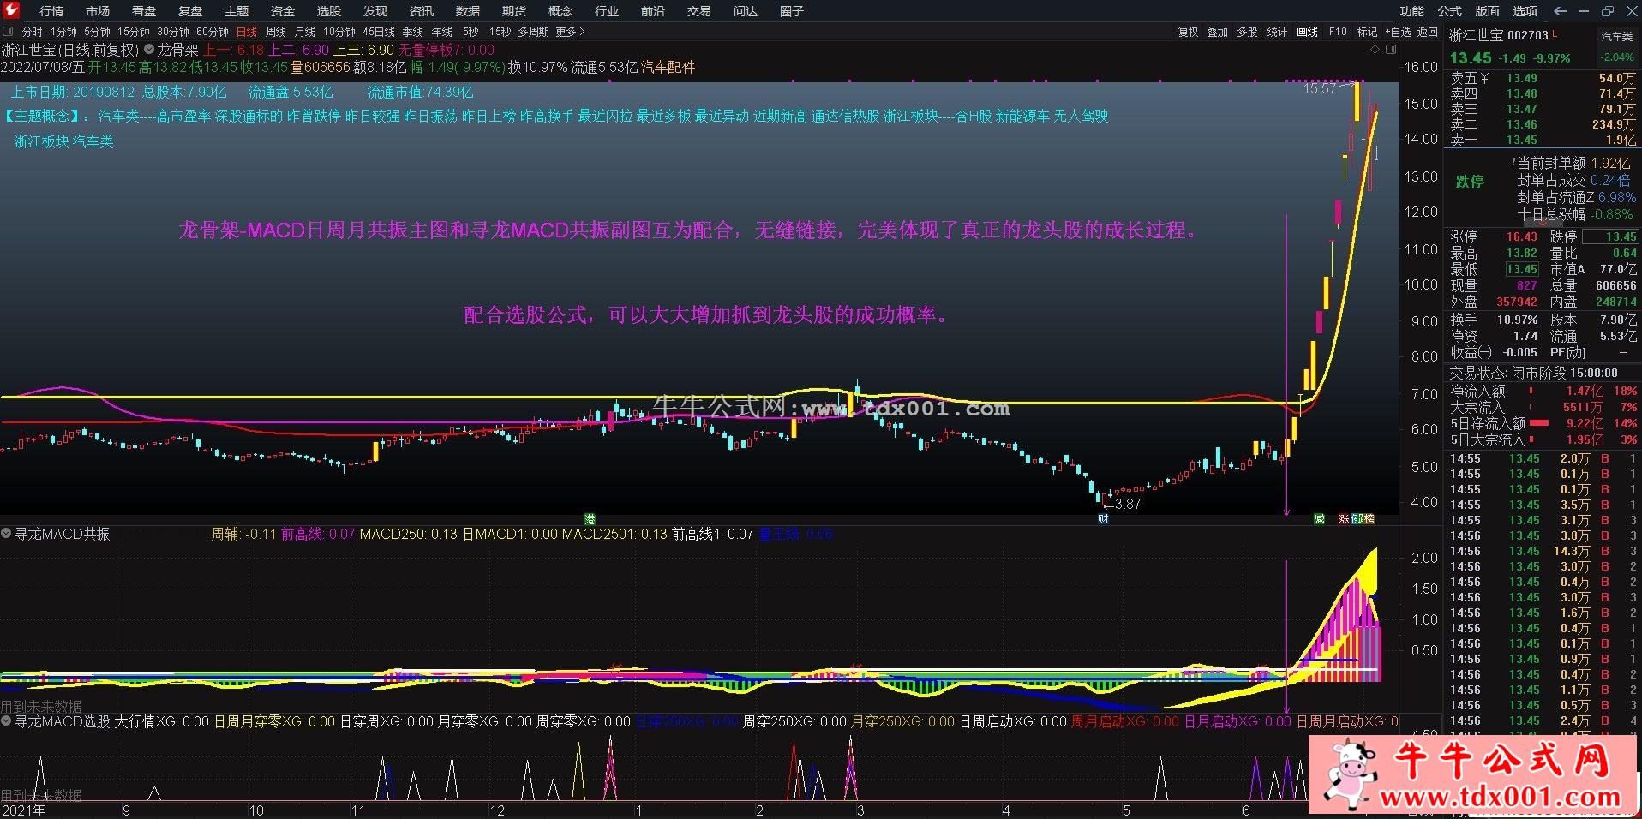
Task: Click the back arrow in title bar
Action: point(1560,11)
